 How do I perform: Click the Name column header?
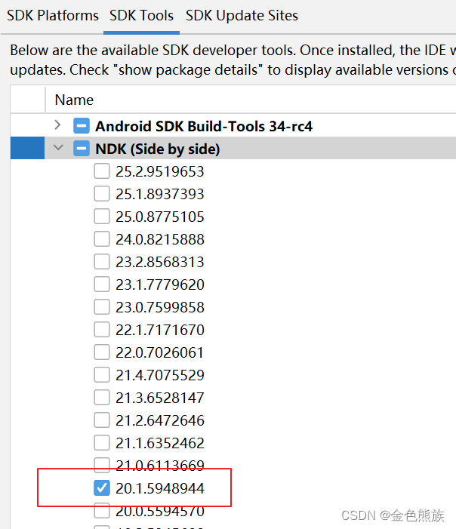click(74, 100)
